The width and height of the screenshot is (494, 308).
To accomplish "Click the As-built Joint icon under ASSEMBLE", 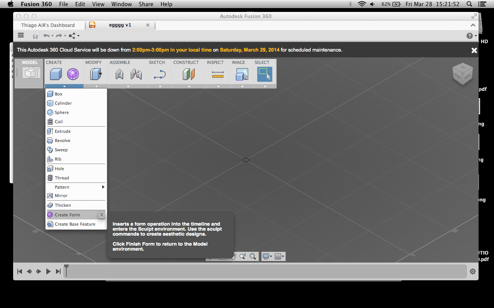I will pyautogui.click(x=136, y=74).
